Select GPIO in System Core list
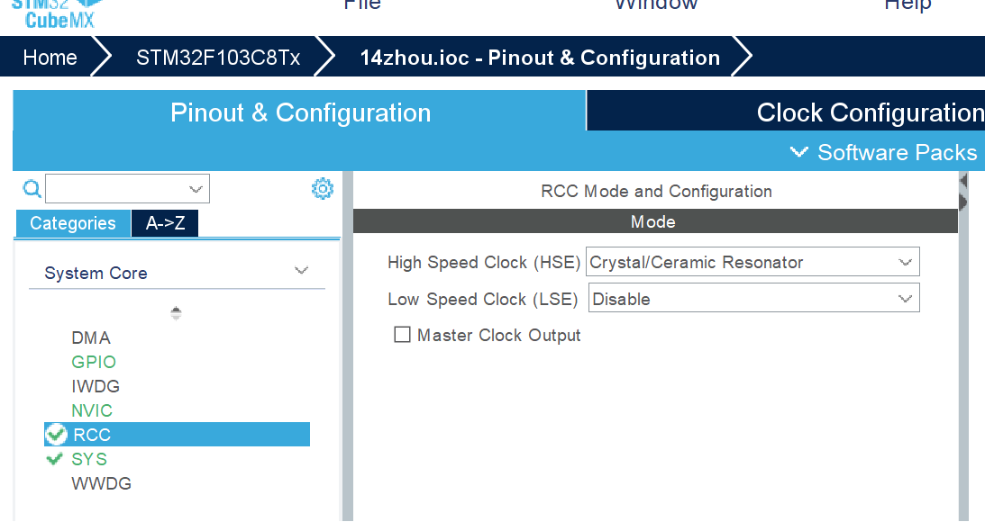The image size is (985, 522). pos(94,362)
